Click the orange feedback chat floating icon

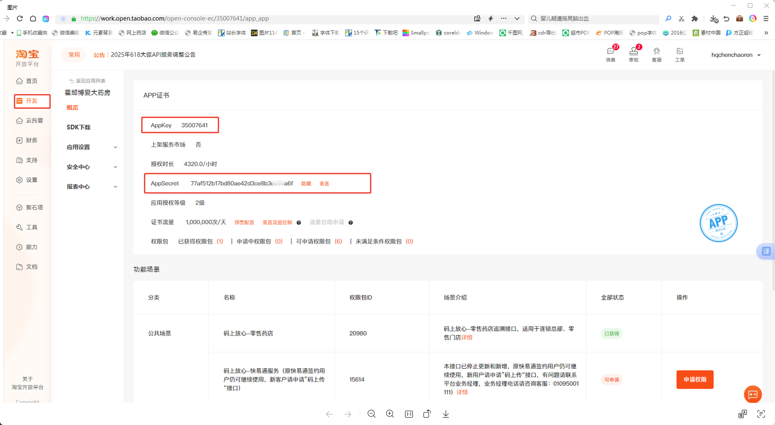[x=753, y=394]
